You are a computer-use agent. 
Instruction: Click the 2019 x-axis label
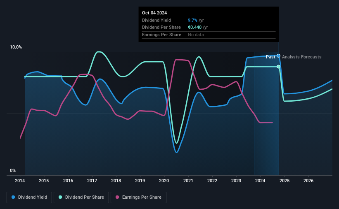click(140, 181)
